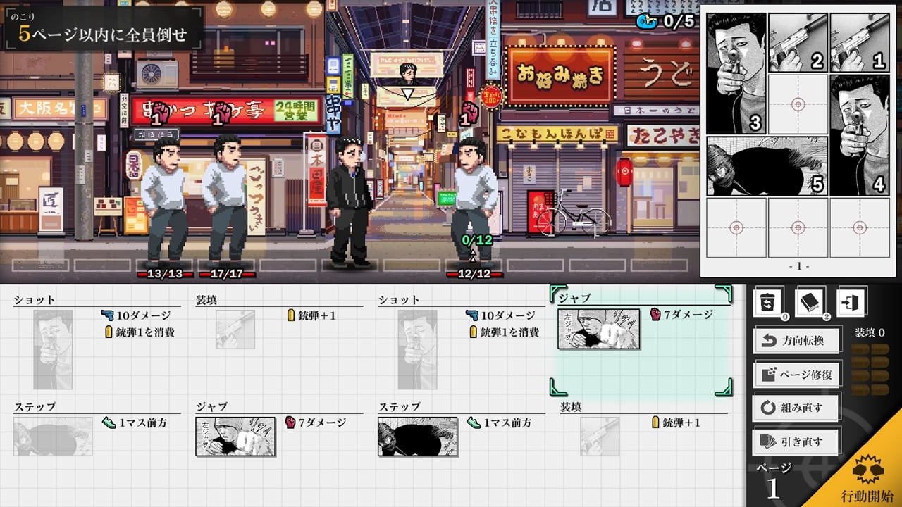Screen dimensions: 902x507
Task: Open the deck book icon
Action: (810, 303)
